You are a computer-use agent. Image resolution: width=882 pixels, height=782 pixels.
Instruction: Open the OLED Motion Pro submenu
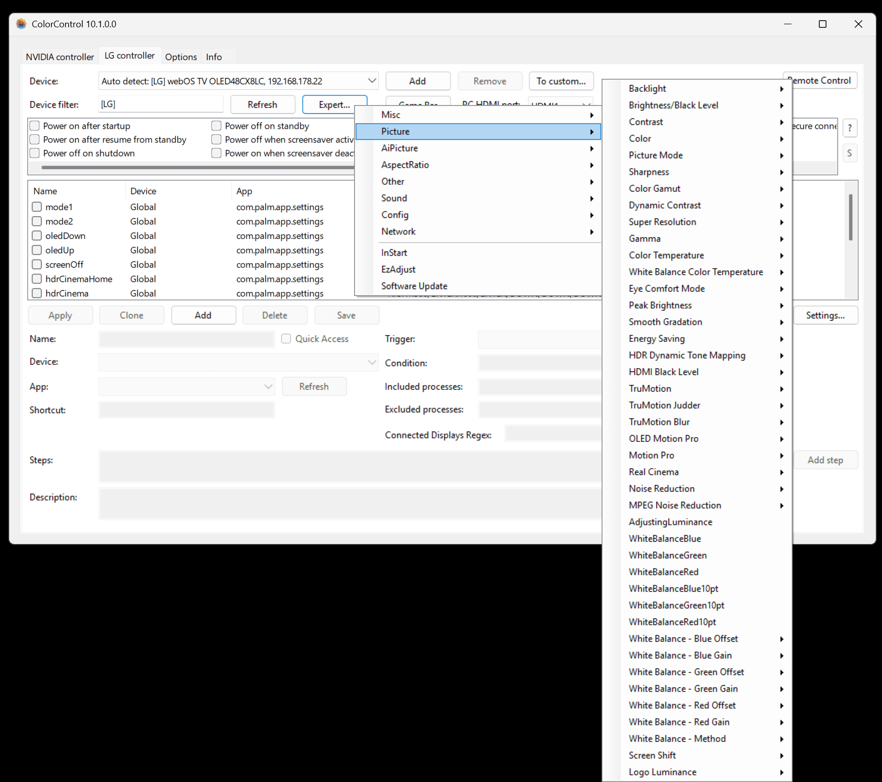pyautogui.click(x=697, y=438)
